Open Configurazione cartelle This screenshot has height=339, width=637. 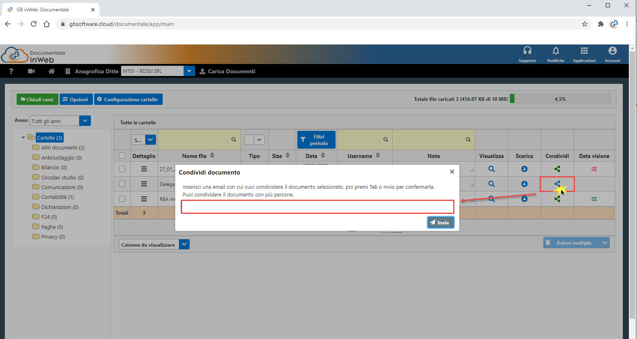click(128, 99)
